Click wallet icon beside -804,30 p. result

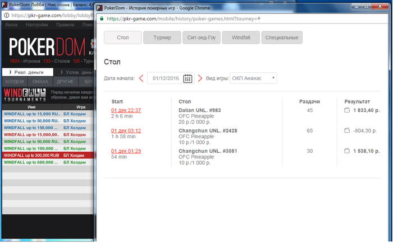(x=347, y=130)
